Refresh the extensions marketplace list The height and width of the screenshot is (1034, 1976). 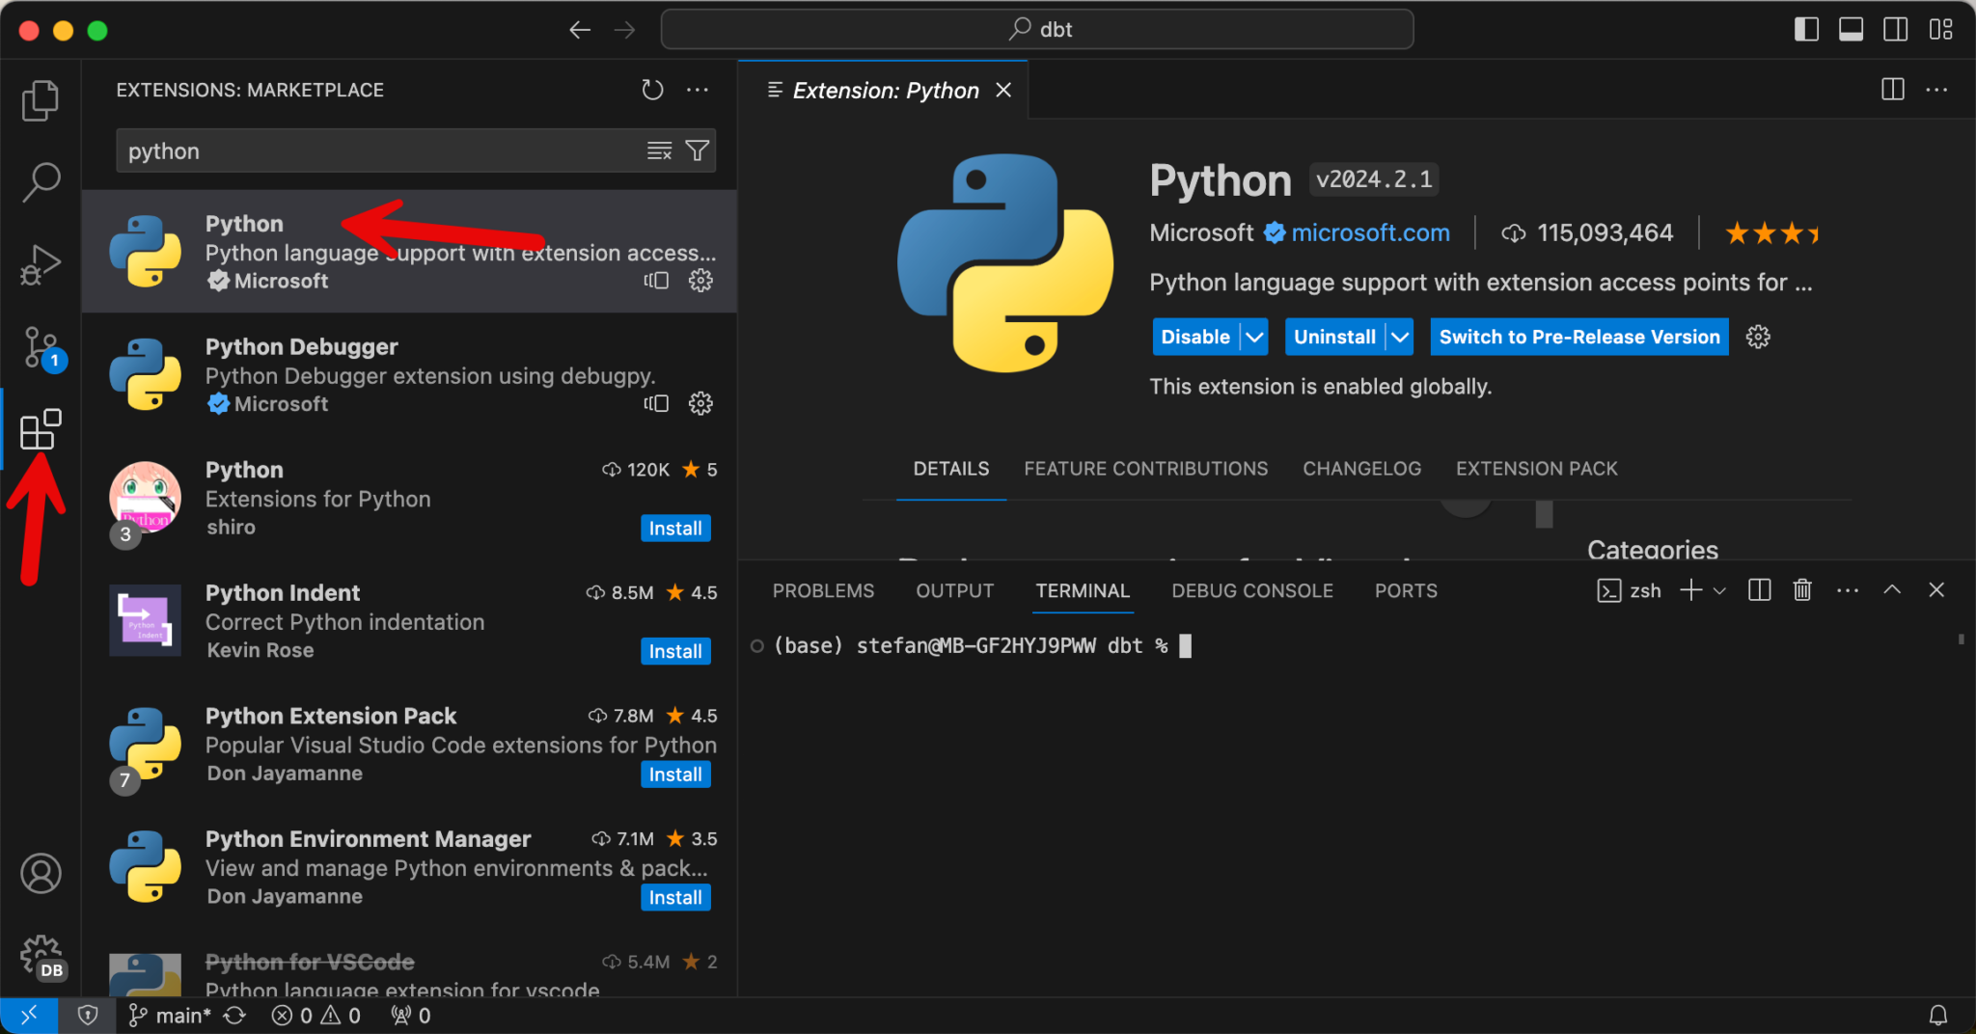(652, 90)
